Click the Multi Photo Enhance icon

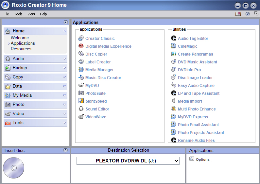174,109
